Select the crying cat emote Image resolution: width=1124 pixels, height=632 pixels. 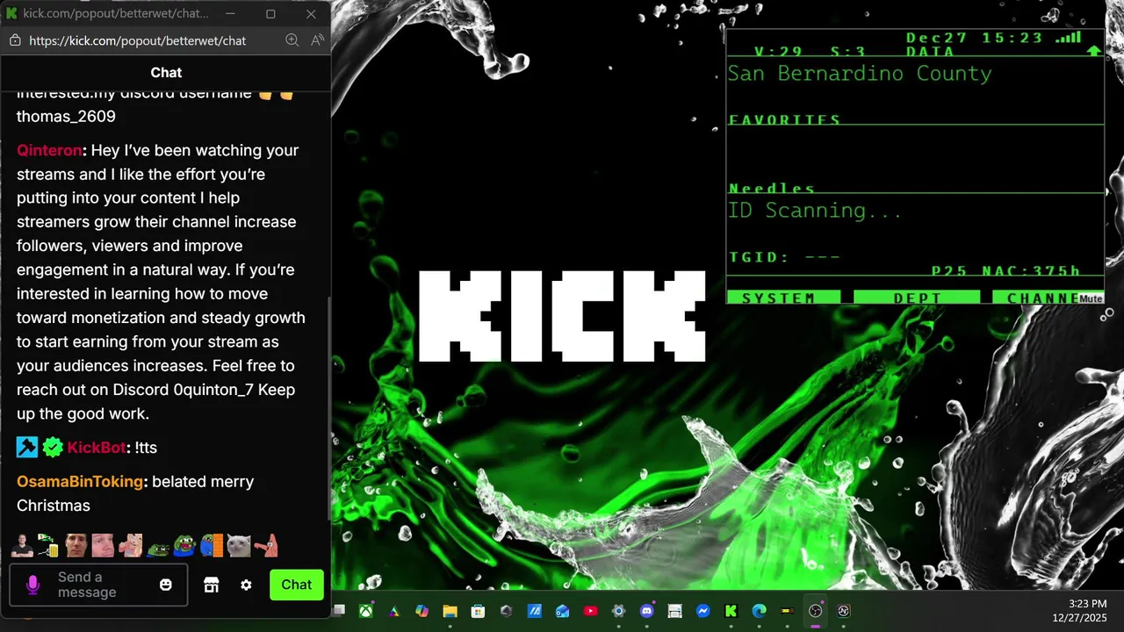[239, 546]
